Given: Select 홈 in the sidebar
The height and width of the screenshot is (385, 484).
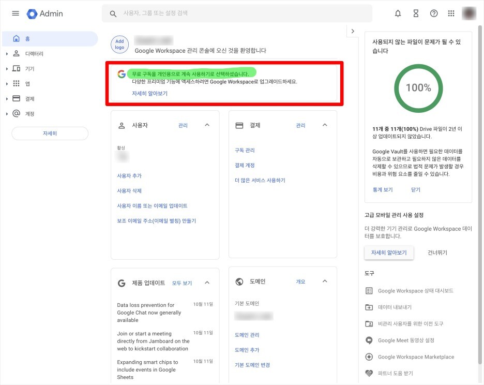Looking at the screenshot, I should 50,39.
